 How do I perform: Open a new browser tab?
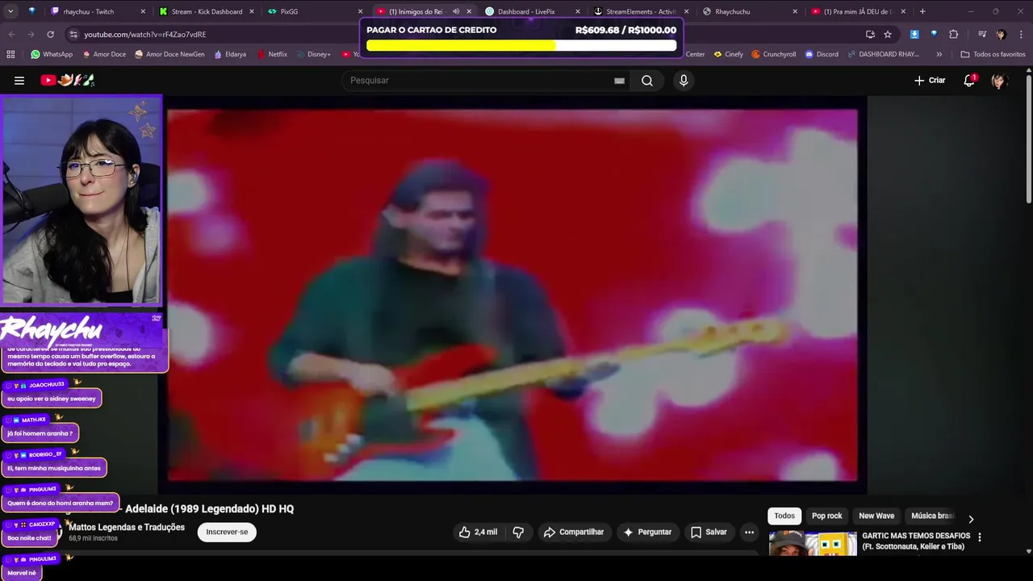pyautogui.click(x=922, y=11)
